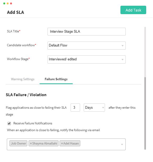
Task: Click the Add Task button
Action: [x=134, y=10]
